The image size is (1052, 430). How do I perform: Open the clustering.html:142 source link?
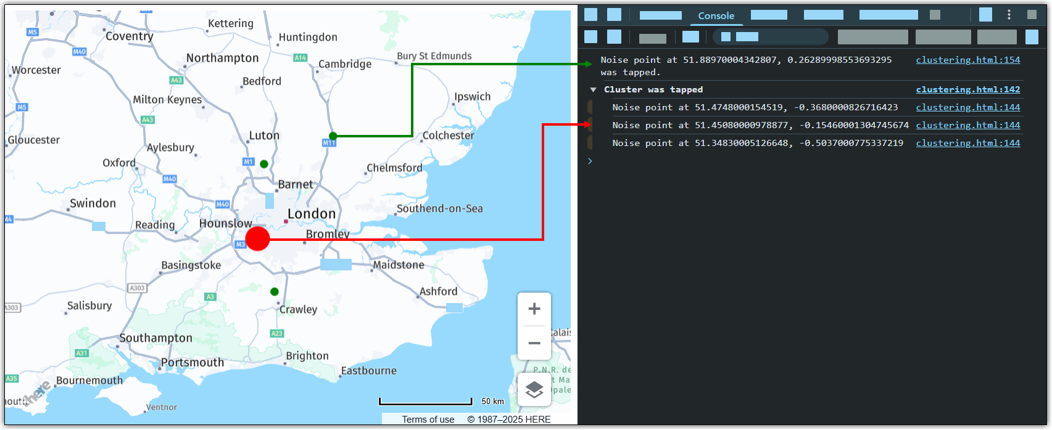pyautogui.click(x=967, y=89)
